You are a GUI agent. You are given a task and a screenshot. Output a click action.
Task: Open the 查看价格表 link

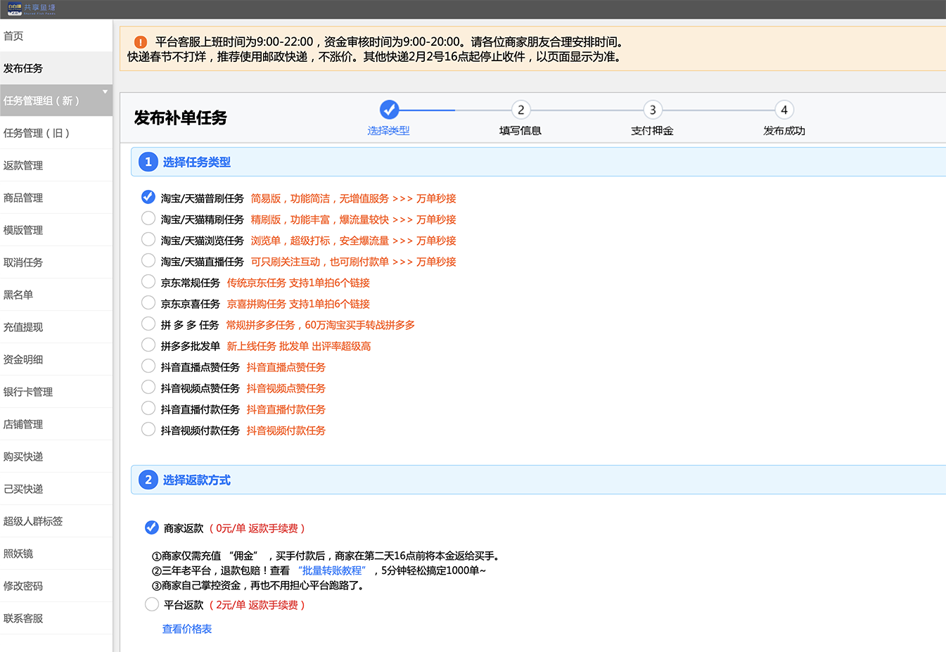tap(187, 629)
